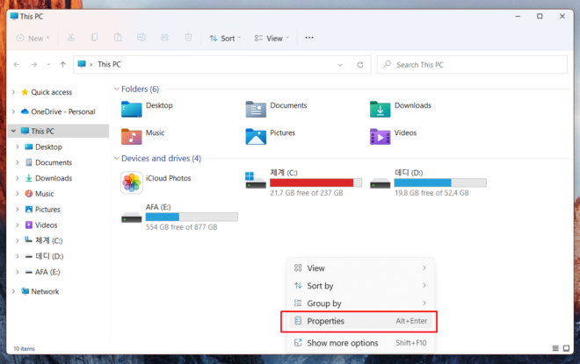Click the 10 items status bar text
This screenshot has height=364, width=580.
point(24,348)
